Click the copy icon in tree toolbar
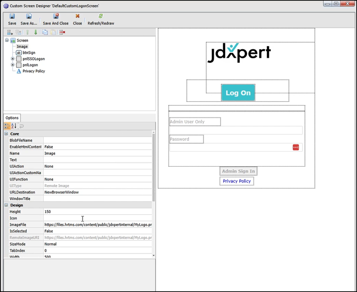The image size is (357, 292). pyautogui.click(x=45, y=33)
